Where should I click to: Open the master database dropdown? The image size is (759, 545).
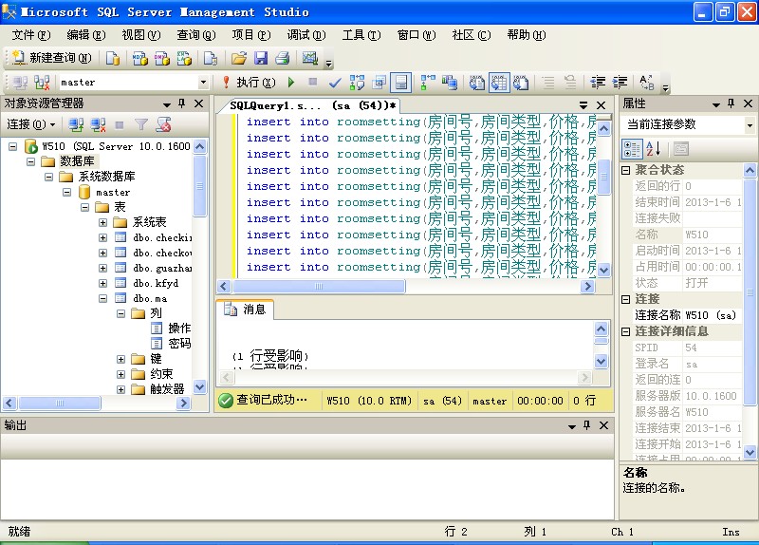coord(203,83)
